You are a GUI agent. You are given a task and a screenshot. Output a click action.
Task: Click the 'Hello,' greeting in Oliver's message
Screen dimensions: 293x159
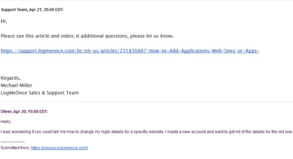6,122
